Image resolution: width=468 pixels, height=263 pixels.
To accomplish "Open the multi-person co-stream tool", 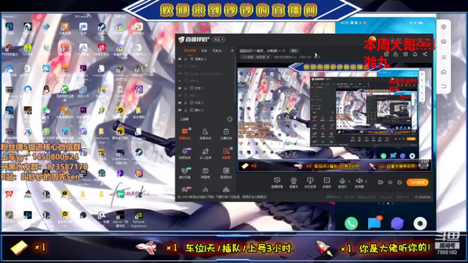I will [205, 153].
